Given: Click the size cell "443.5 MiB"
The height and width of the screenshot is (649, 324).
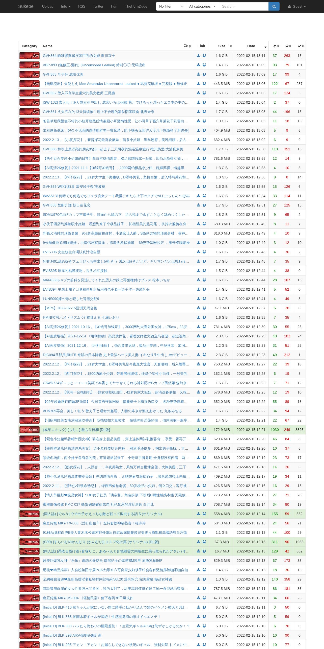Looking at the screenshot, I should click(222, 84).
